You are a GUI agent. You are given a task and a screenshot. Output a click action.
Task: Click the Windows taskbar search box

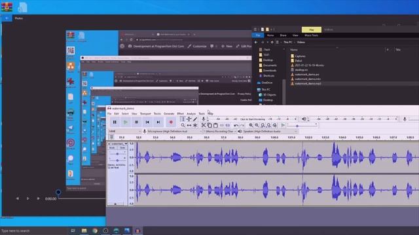[33, 230]
